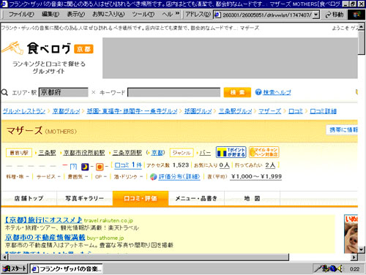Image resolution: width=366 pixels, height=275 pixels.
Task: Open the 京都 link in parentheses
Action: coord(157,153)
